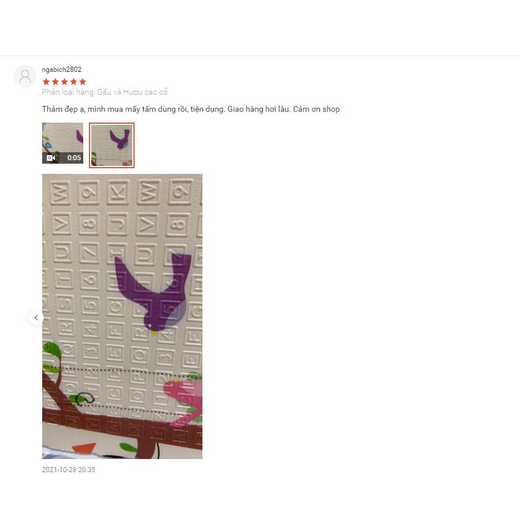This screenshot has height=532, width=532.
Task: Click the default user avatar icon
Action: 25,76
